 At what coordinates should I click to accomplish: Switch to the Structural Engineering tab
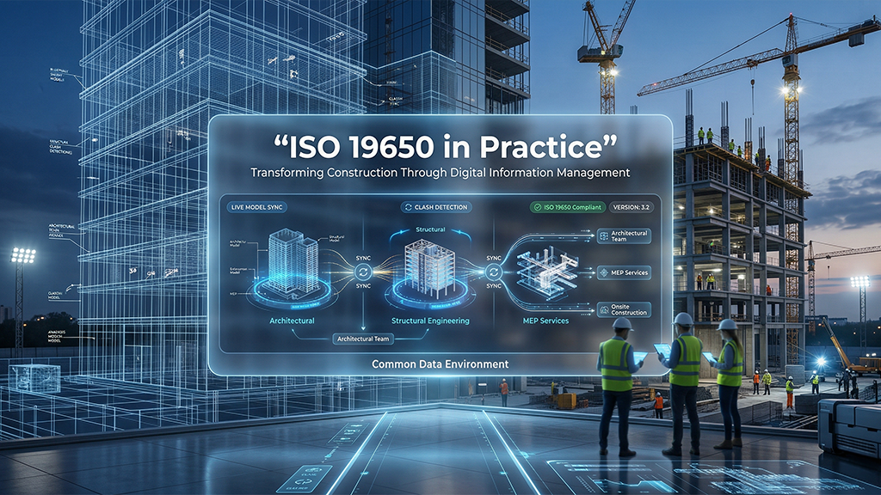coord(430,319)
